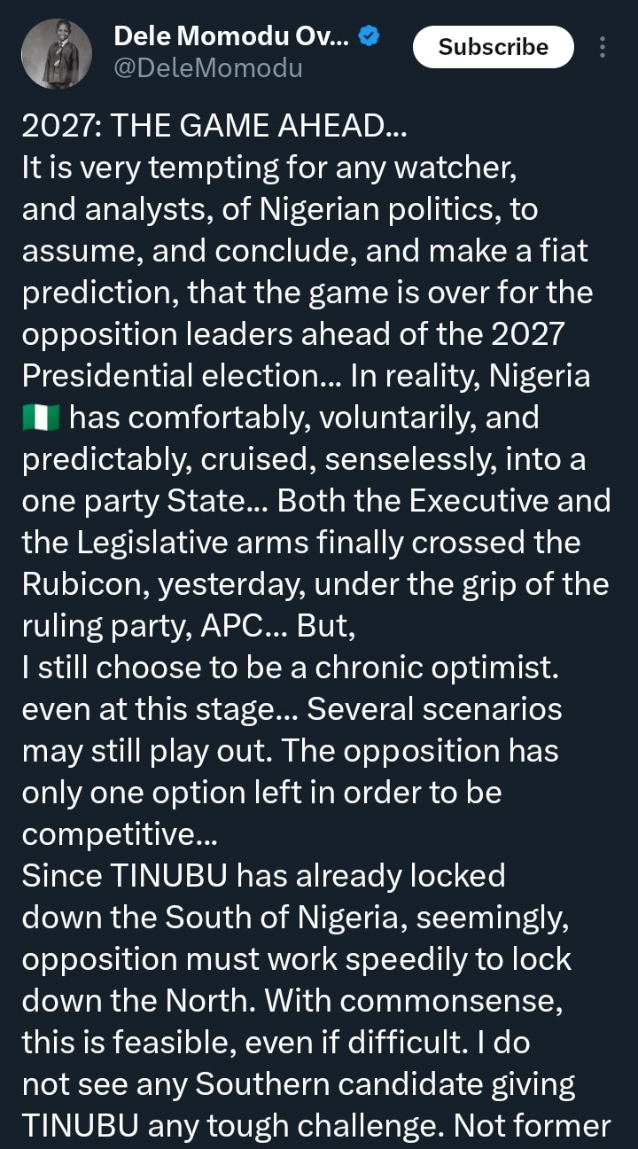This screenshot has height=1149, width=638.
Task: Tap the line "Since TINUBU has already locked"
Action: click(x=263, y=876)
